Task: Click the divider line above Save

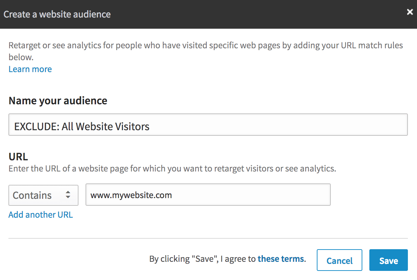Action: point(208,238)
